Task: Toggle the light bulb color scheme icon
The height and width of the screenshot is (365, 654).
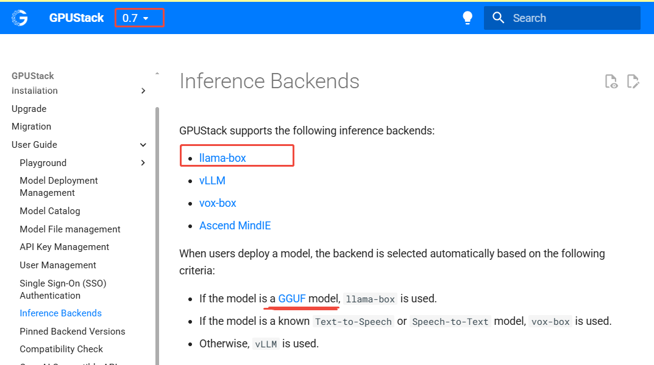Action: [x=467, y=18]
